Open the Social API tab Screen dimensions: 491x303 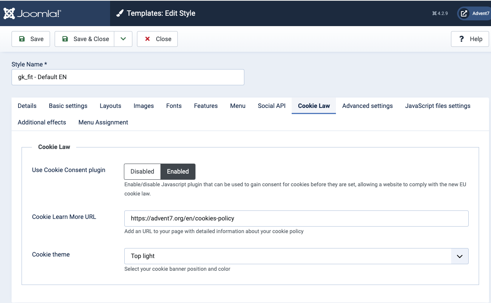tap(272, 106)
